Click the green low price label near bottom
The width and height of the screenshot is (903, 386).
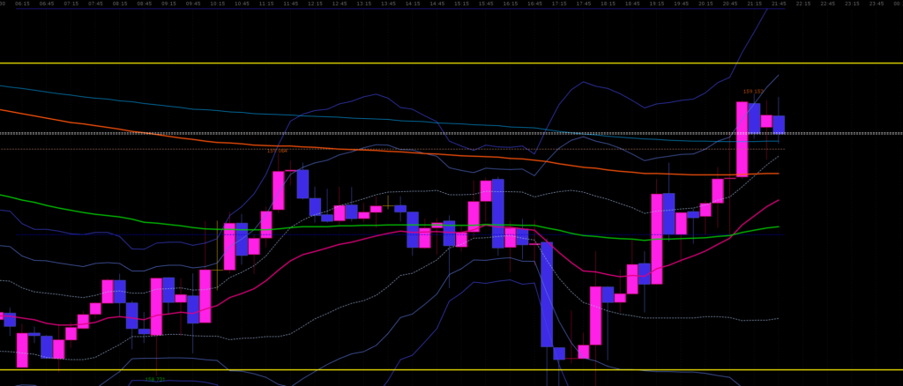pyautogui.click(x=154, y=380)
